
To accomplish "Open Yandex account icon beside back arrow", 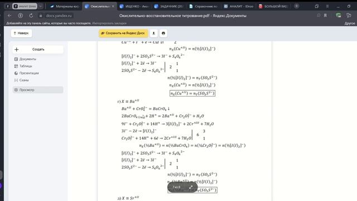I will point(20,16).
